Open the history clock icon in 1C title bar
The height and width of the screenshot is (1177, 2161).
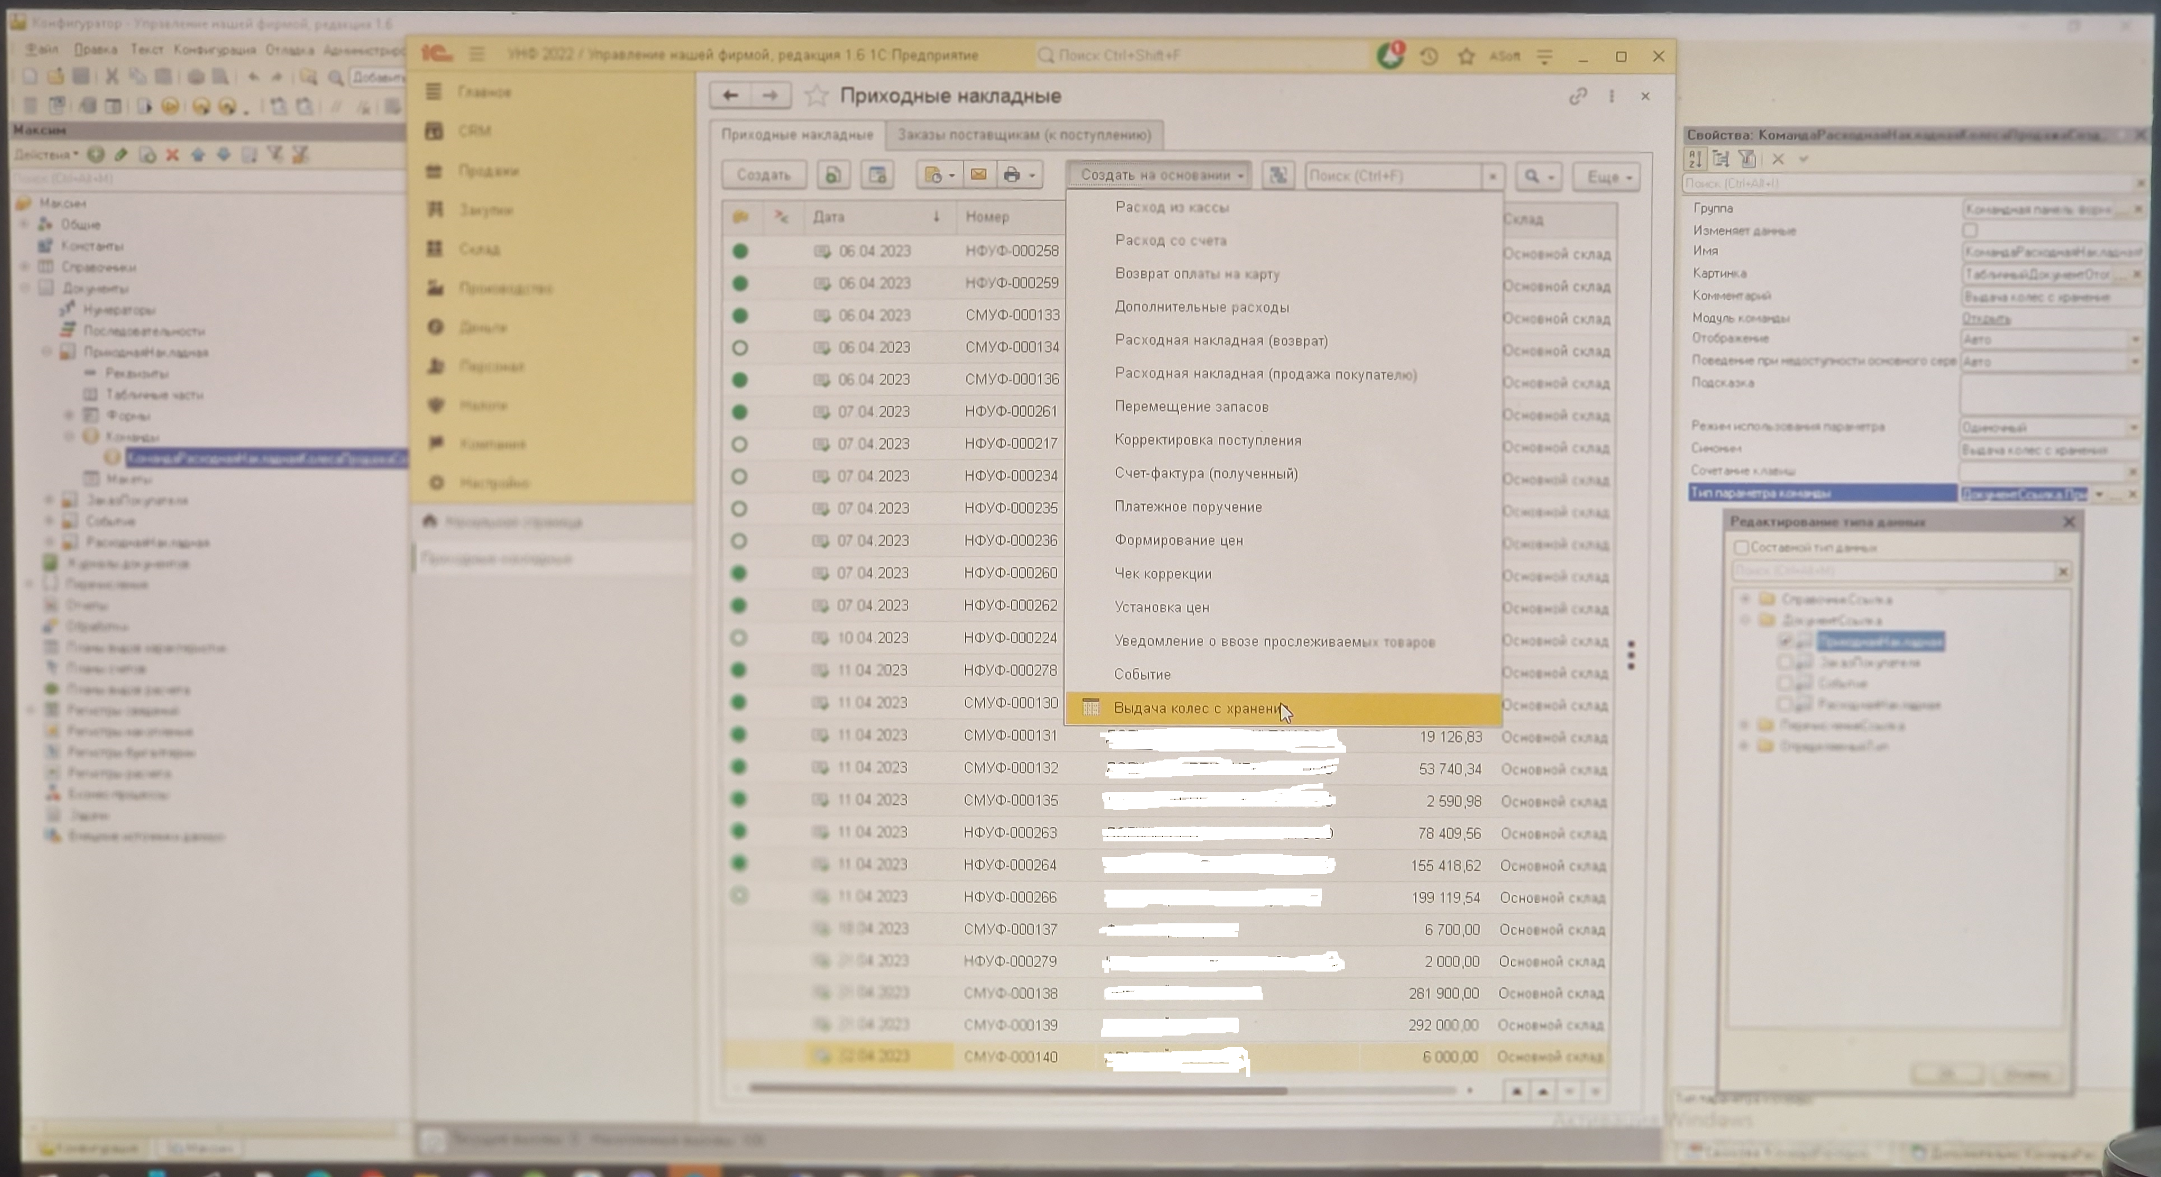point(1429,56)
